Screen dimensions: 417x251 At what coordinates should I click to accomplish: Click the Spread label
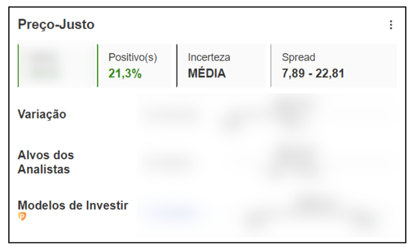[x=299, y=58]
